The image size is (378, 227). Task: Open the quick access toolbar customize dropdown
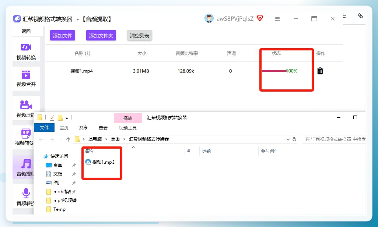67,118
